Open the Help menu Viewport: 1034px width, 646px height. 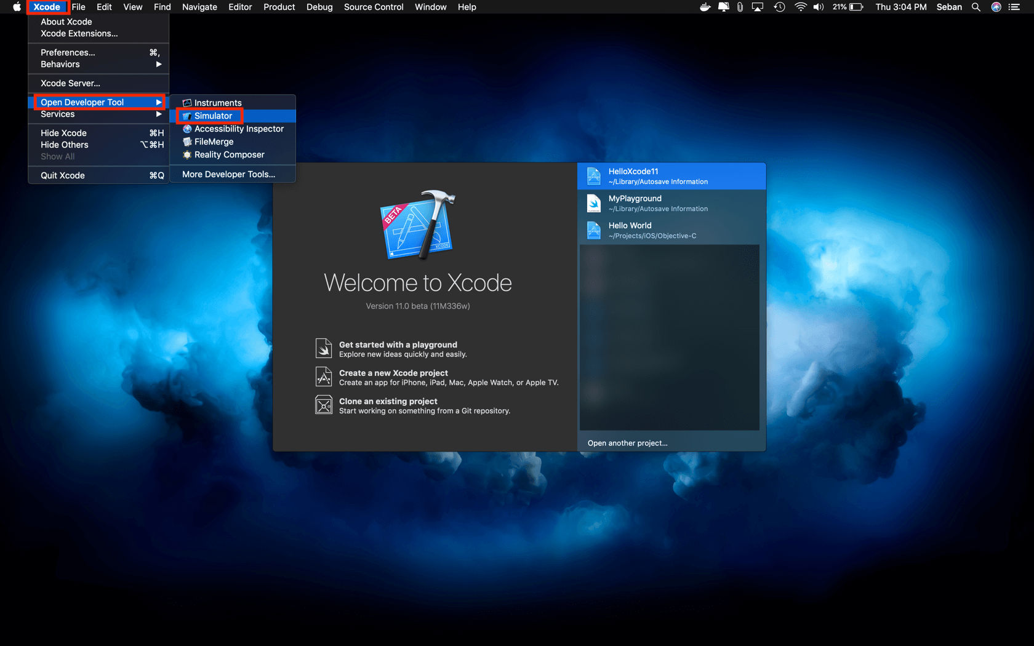pyautogui.click(x=467, y=7)
